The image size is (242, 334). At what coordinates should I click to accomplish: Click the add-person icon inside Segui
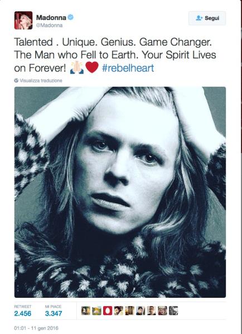199,18
